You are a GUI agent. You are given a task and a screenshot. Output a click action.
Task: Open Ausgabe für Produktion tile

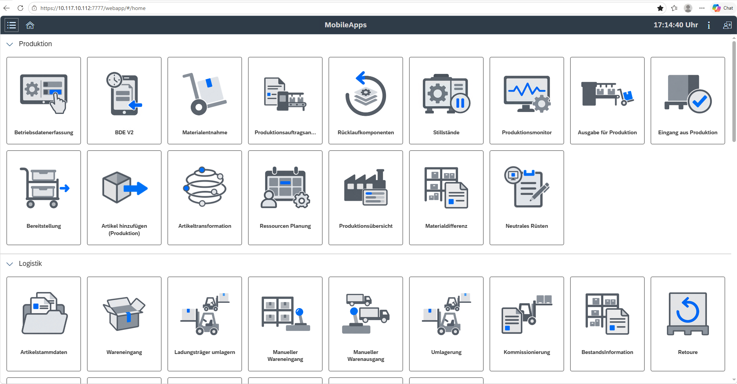(x=607, y=100)
